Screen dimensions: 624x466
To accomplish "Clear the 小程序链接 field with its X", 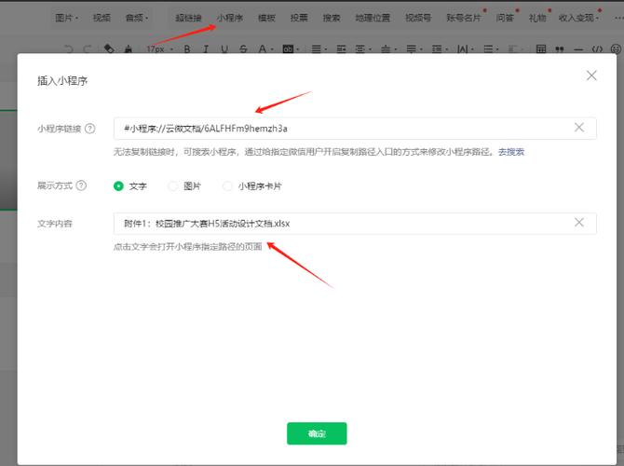I will 579,128.
